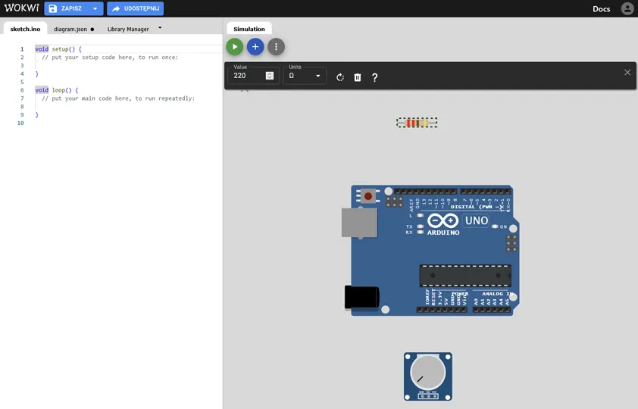Click the Arduino USB port

[x=359, y=223]
